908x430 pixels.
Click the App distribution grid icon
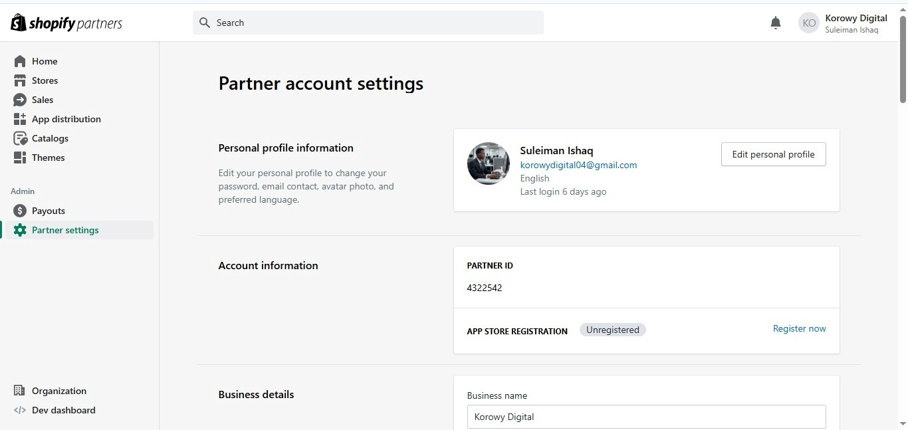tap(20, 119)
